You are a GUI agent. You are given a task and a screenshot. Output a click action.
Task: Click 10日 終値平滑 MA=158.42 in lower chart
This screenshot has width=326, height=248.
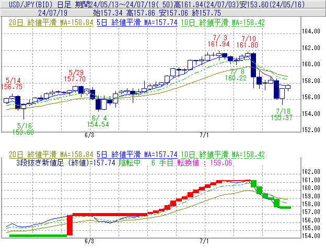tap(223, 155)
